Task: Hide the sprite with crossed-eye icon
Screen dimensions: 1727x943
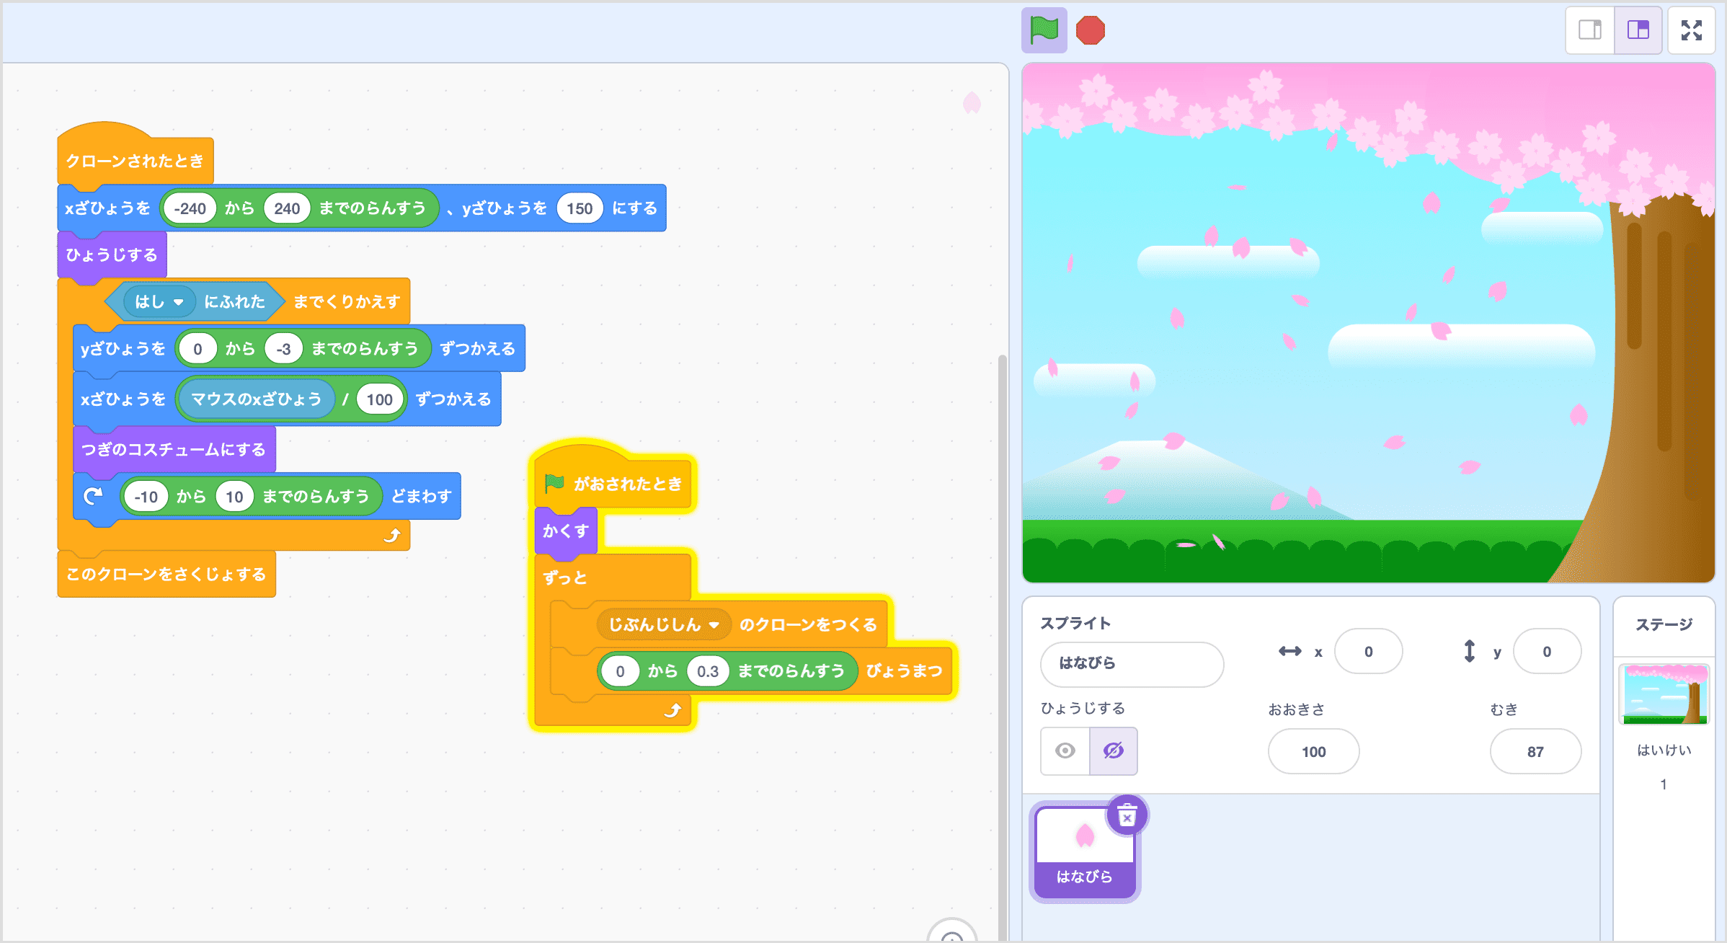Action: [x=1113, y=751]
